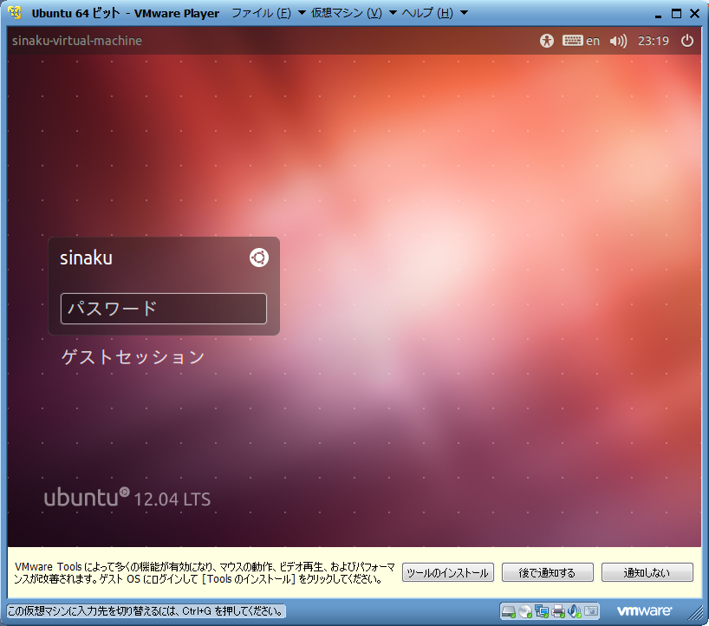Image resolution: width=709 pixels, height=626 pixels.
Task: Expand the dropdown arrow after 仮想マシン (V)
Action: tap(393, 13)
